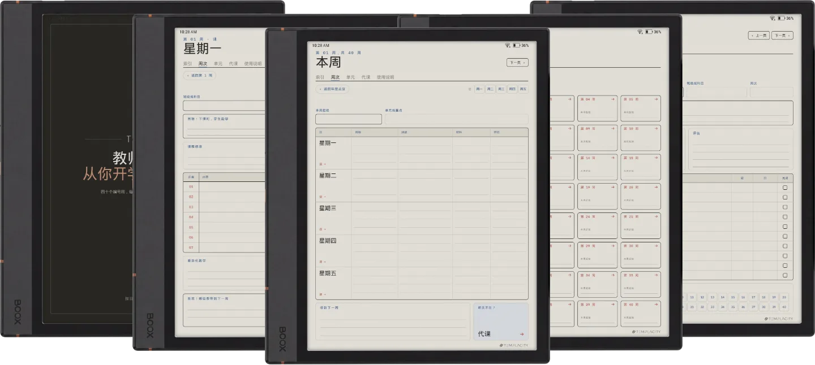Tick the last checkbox in the right-hand list

785,276
